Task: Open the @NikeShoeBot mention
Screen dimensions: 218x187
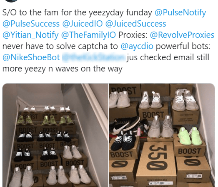Action: pos(31,57)
